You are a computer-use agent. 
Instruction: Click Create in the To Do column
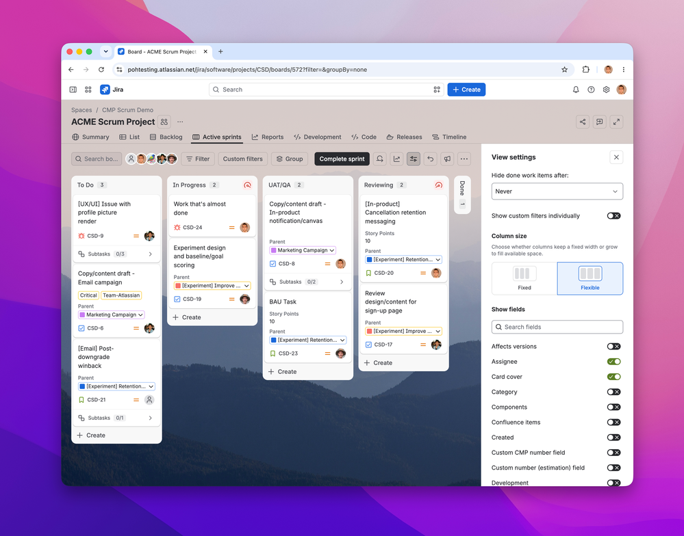tap(91, 435)
